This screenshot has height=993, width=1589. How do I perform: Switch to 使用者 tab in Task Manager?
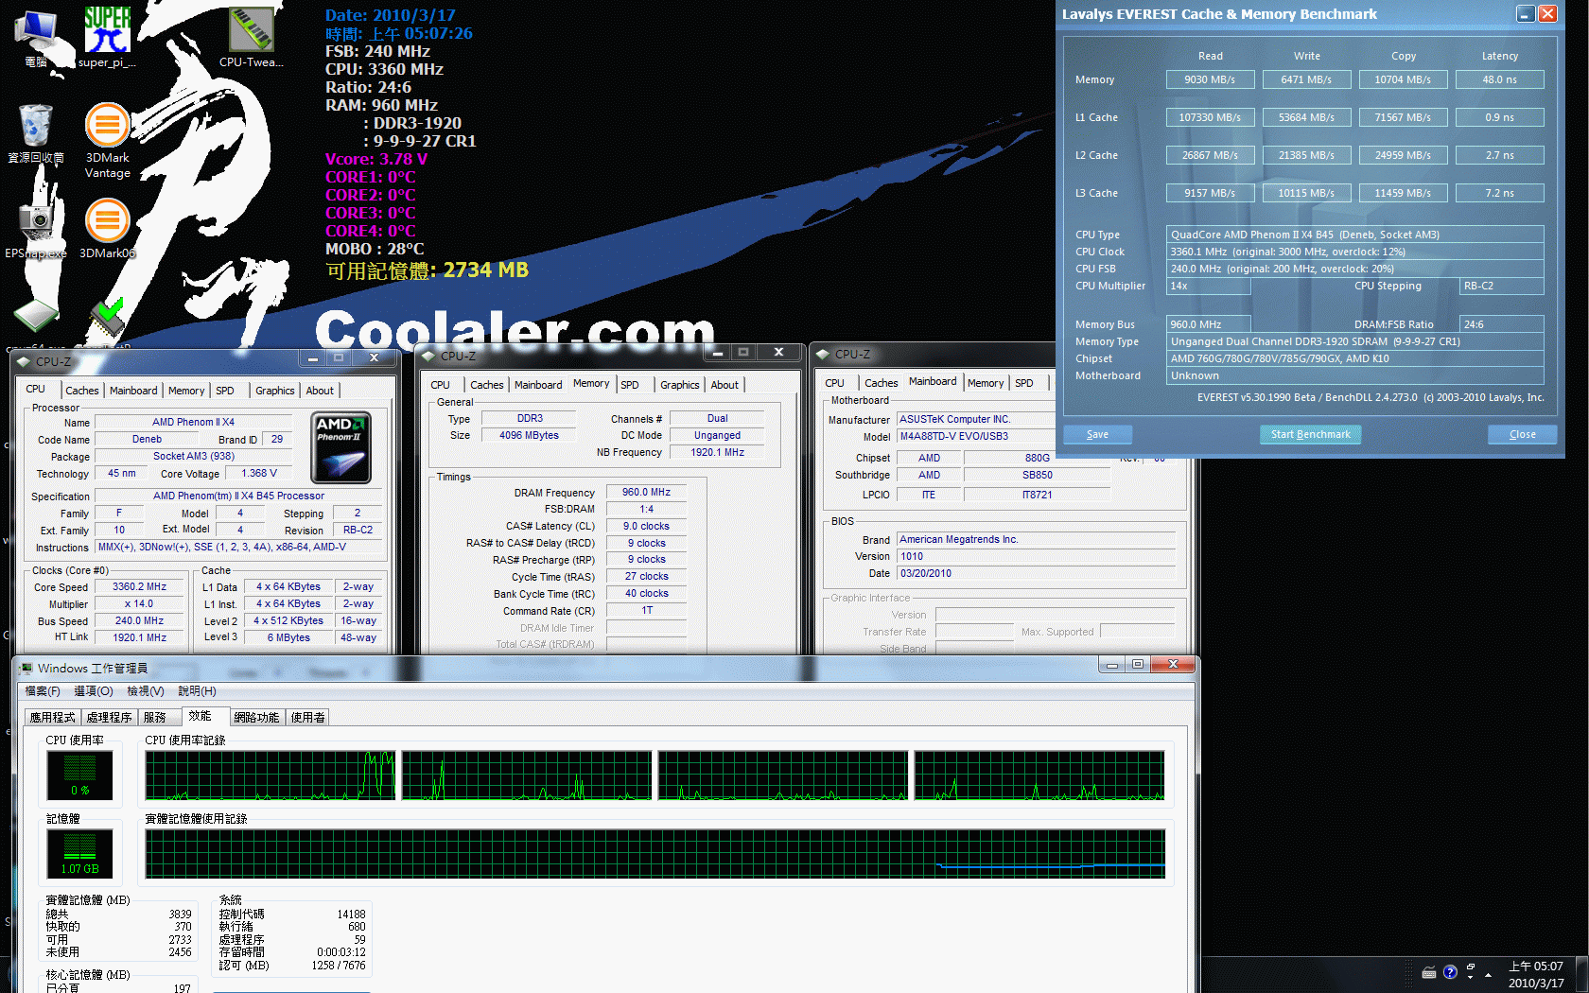point(307,718)
